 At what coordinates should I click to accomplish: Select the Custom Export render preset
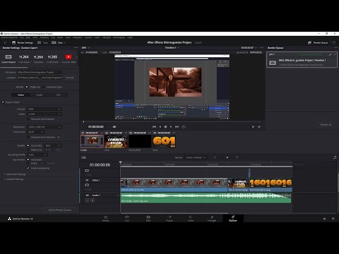[x=8, y=59]
